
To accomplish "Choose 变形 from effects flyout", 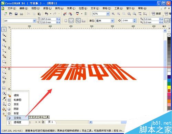I will [18, 105].
